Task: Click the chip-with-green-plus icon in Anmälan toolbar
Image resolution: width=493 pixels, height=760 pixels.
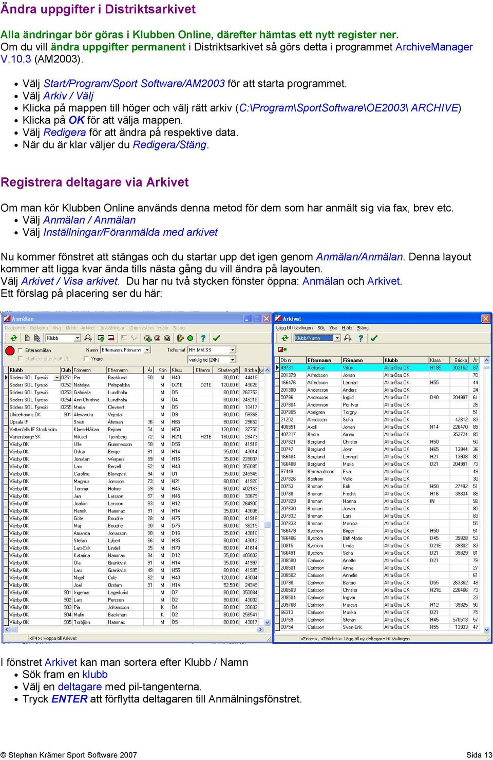Action: tap(148, 338)
